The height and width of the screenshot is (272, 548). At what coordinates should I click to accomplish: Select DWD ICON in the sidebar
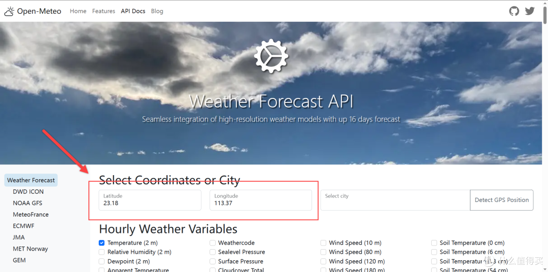pyautogui.click(x=28, y=192)
